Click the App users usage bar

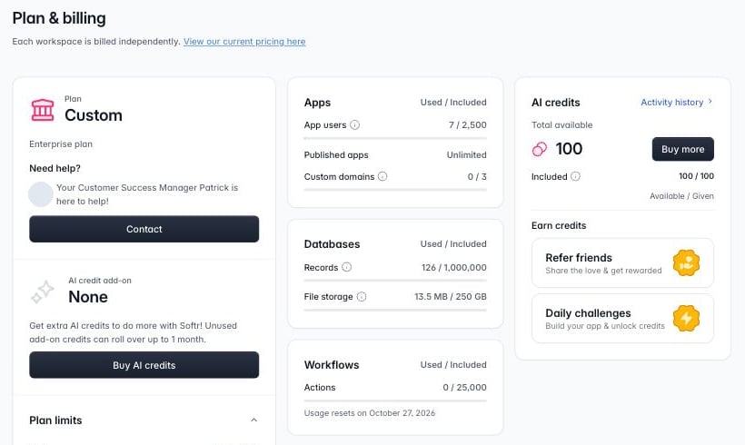click(x=395, y=138)
